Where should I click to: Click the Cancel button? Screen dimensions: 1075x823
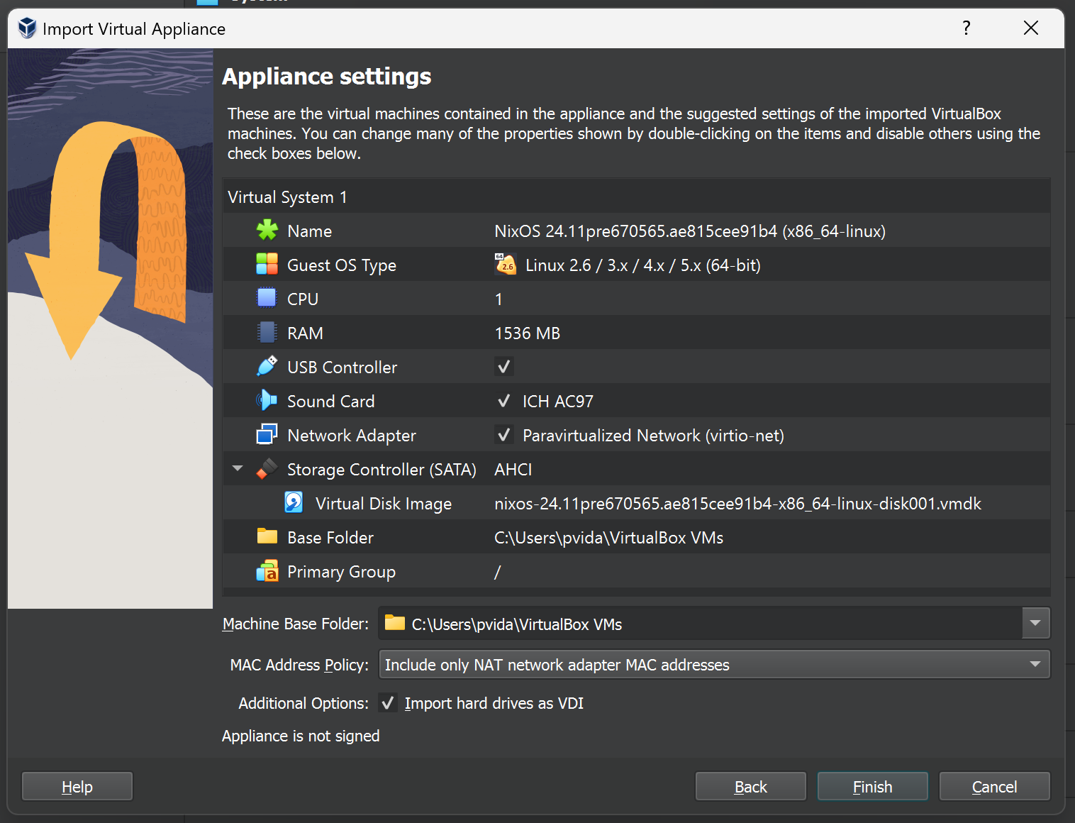pos(994,787)
